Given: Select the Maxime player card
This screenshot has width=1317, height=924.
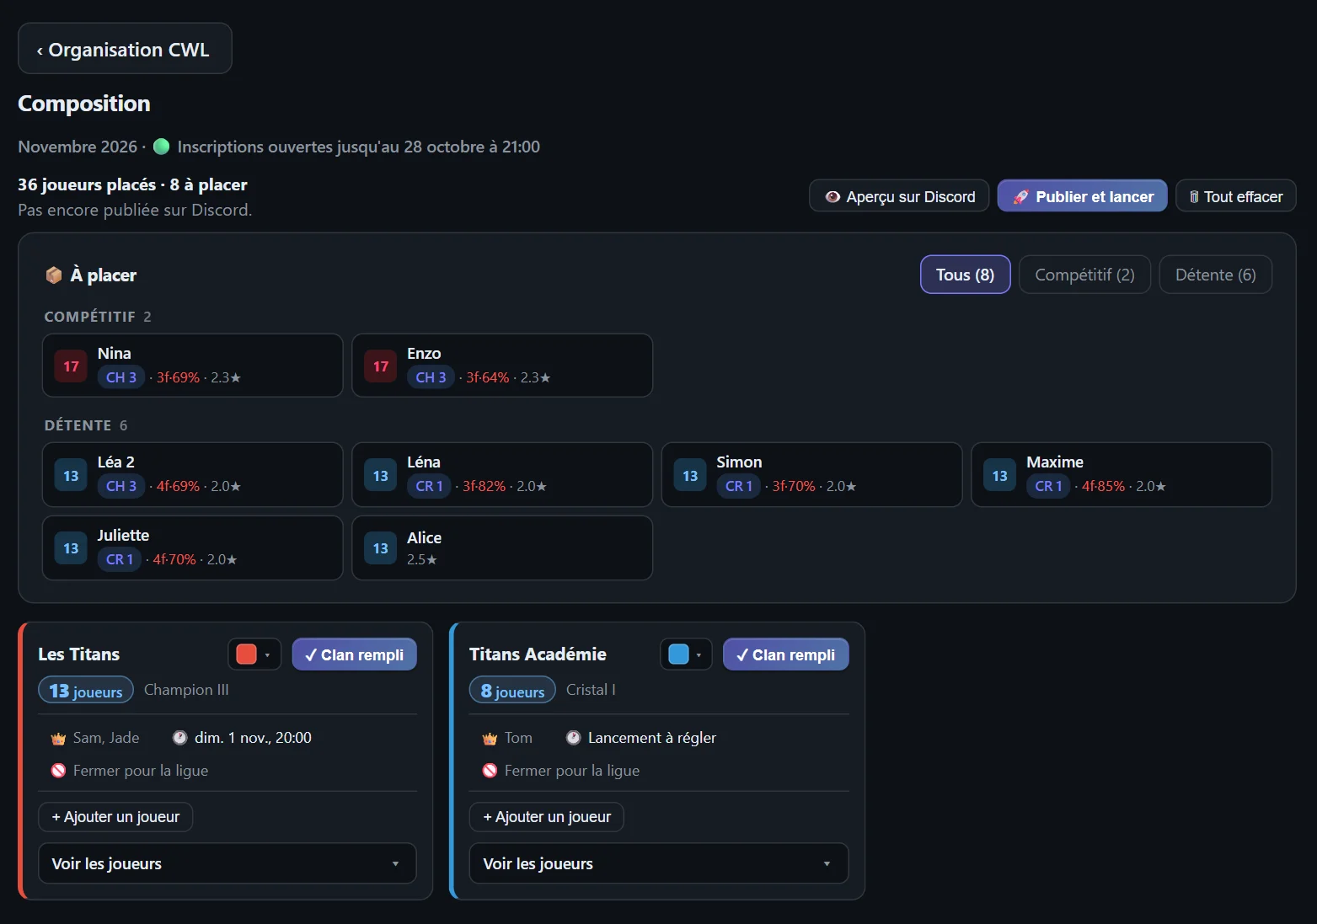Looking at the screenshot, I should click(1122, 475).
